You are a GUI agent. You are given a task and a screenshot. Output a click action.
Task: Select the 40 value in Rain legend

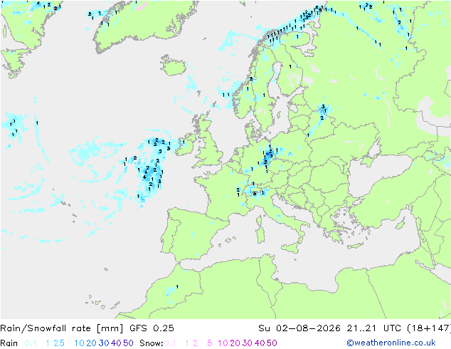116,343
